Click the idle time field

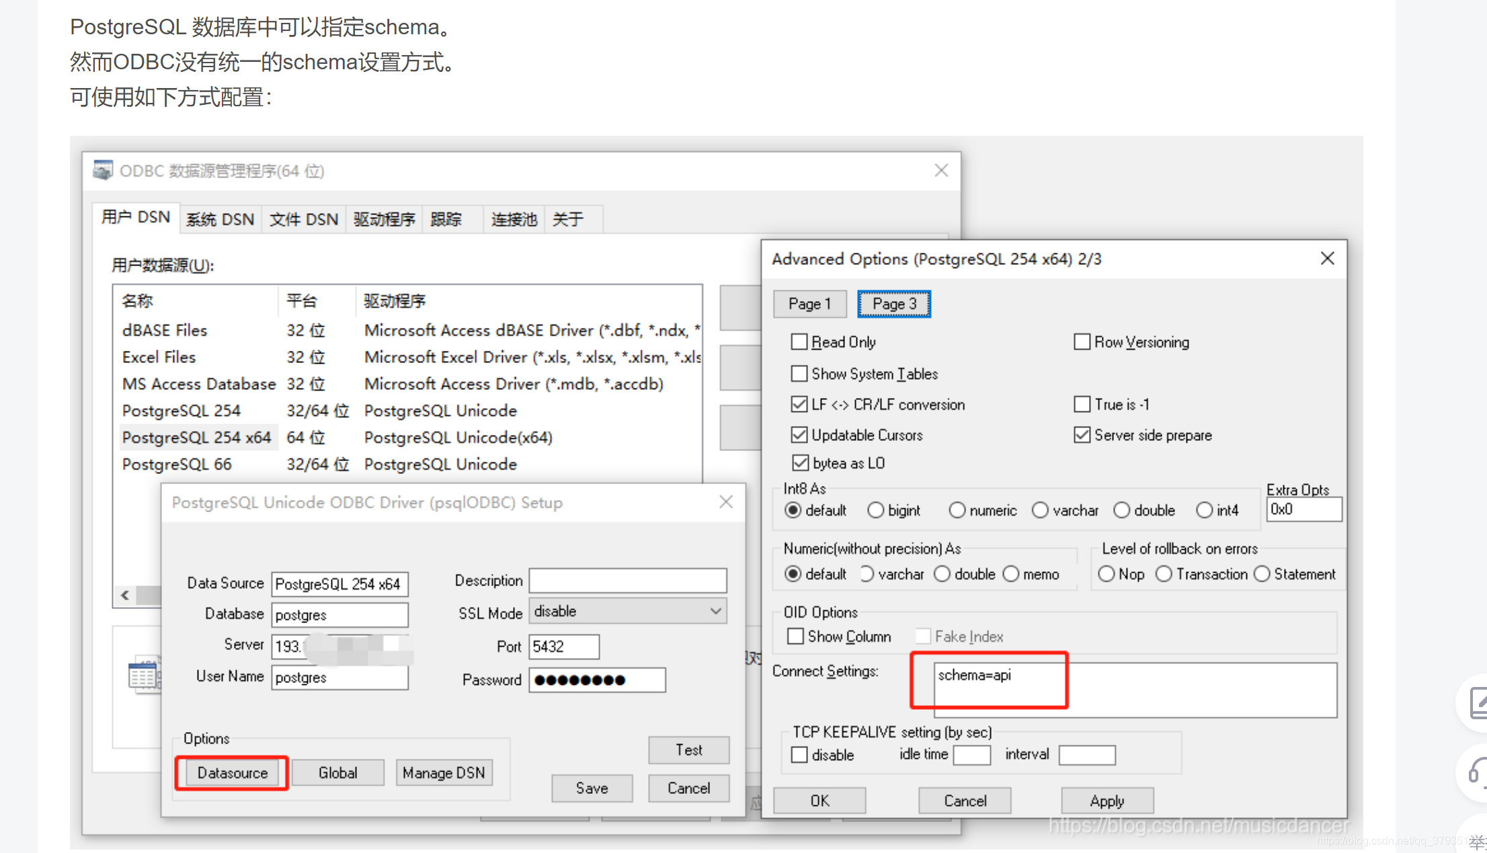[x=972, y=755]
